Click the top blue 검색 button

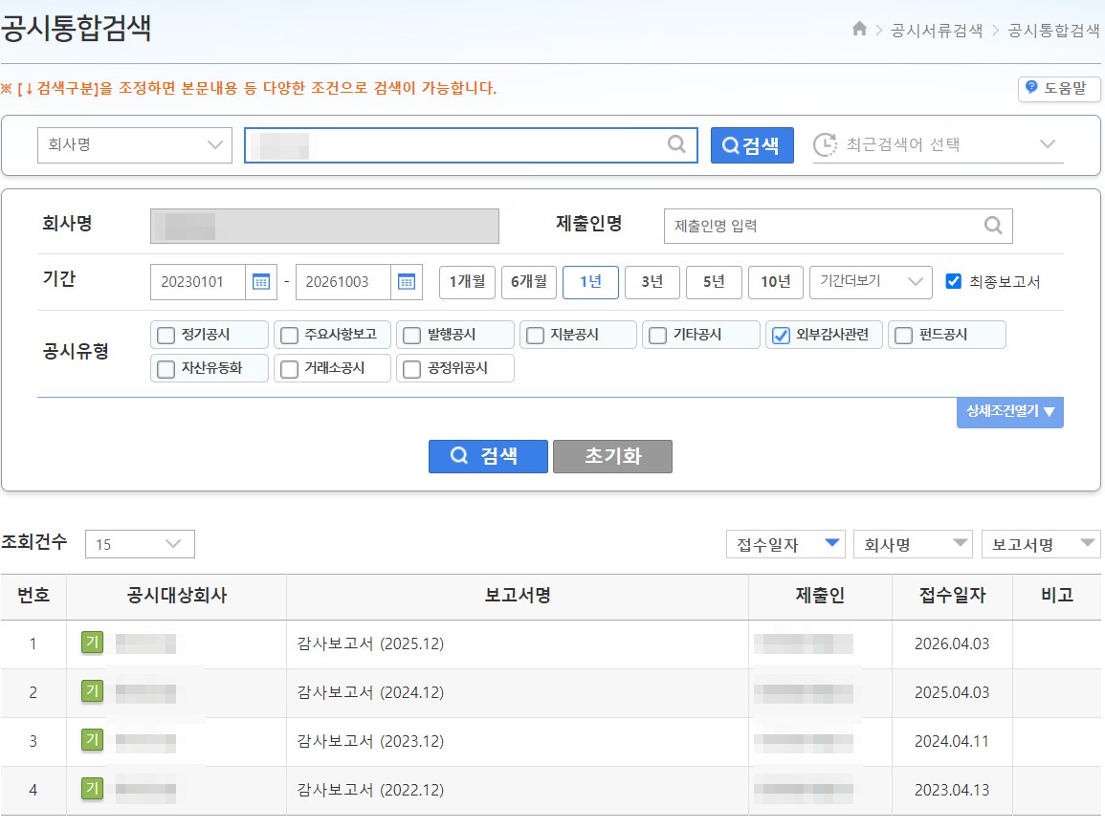752,145
